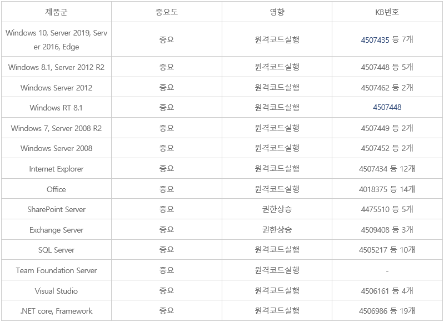
Task: Select the SQL Server product cell
Action: 56,250
